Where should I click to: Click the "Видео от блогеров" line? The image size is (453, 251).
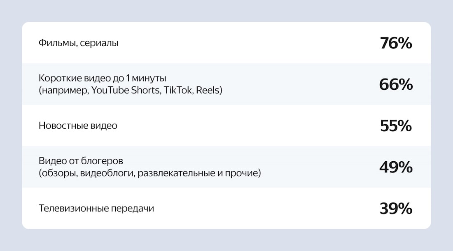tap(81, 161)
